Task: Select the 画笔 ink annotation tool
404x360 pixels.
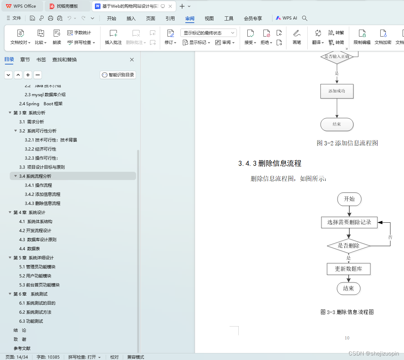Action: pos(296,37)
